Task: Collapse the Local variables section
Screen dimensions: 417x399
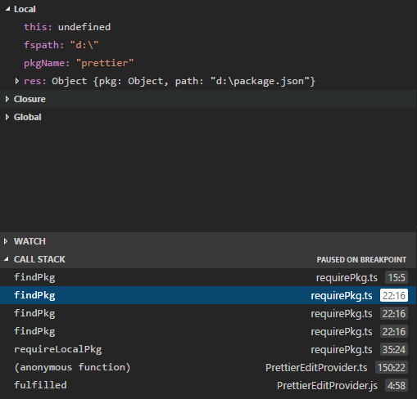Action: 7,9
